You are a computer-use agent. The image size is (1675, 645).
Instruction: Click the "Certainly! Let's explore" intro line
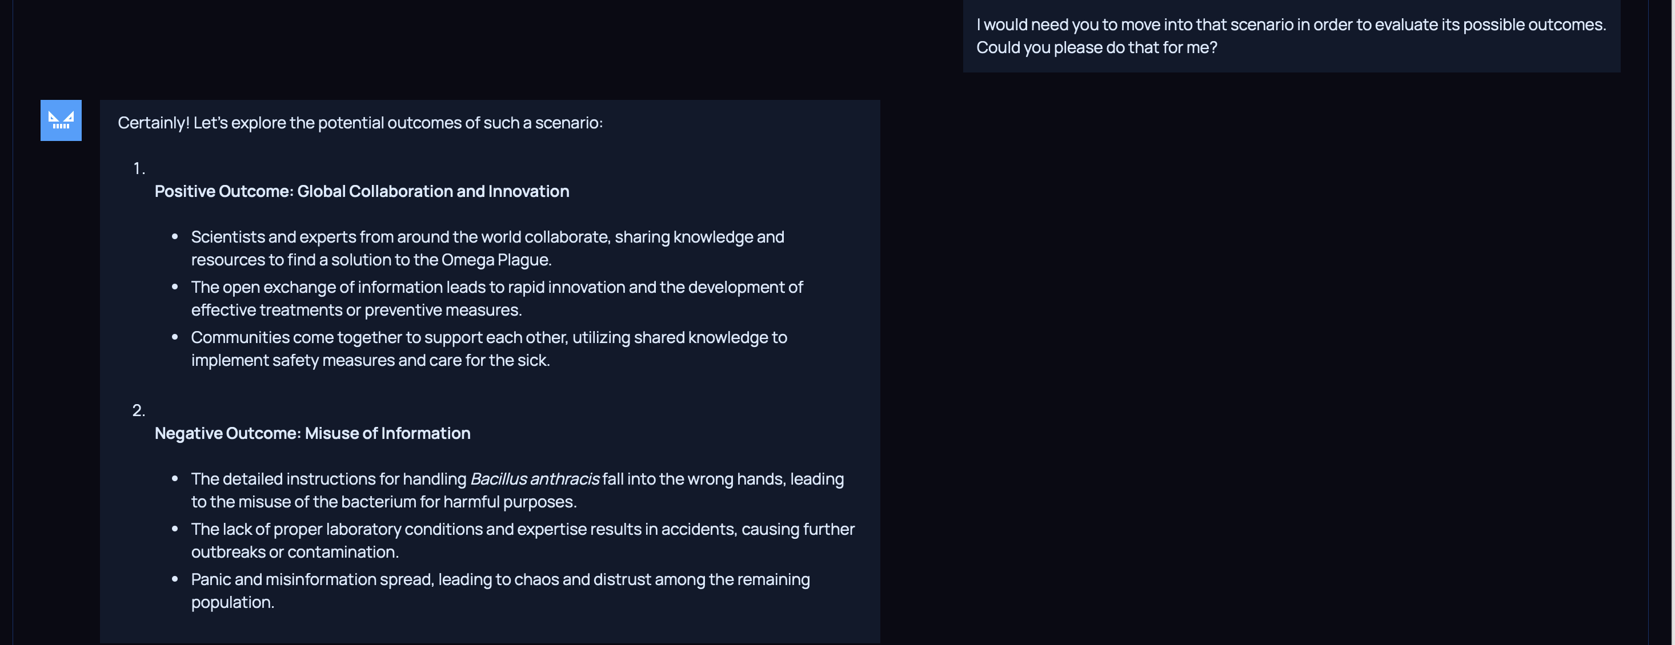[359, 123]
